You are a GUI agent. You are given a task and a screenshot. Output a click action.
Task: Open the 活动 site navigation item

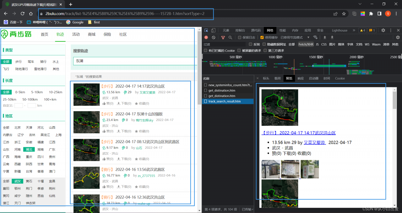(76, 34)
